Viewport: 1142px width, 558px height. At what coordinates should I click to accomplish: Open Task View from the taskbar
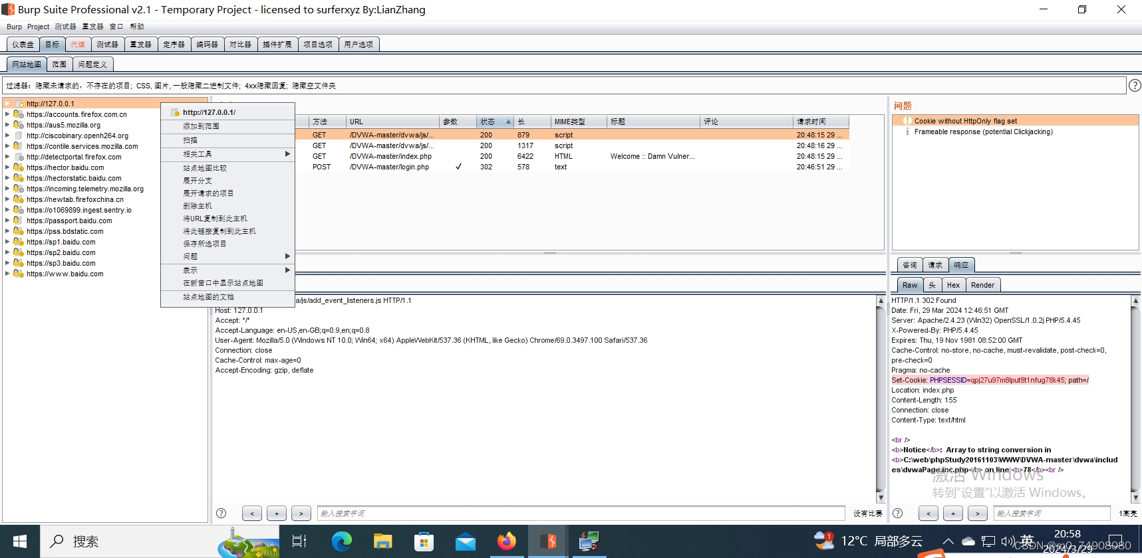click(299, 541)
